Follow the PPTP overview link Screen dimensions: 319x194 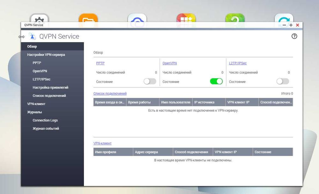100,63
